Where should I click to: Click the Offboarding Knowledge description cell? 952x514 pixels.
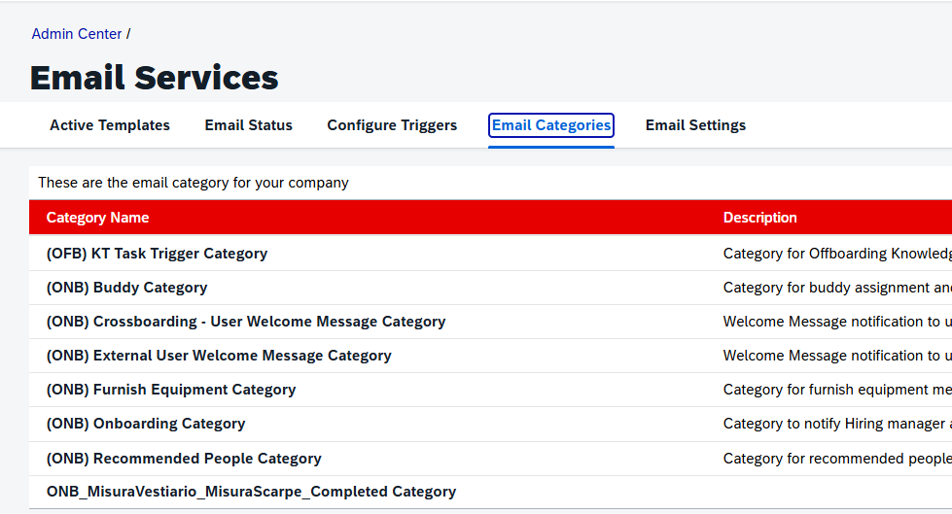pyautogui.click(x=836, y=254)
